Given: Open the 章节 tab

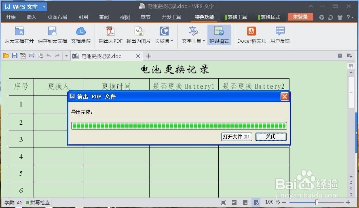Looking at the screenshot, I should click(146, 17).
